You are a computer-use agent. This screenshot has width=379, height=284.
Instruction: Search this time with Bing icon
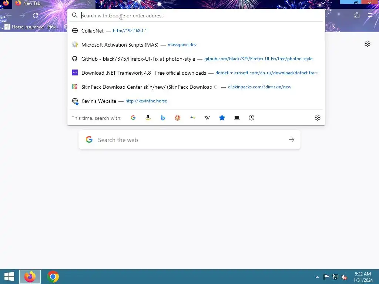tap(163, 118)
